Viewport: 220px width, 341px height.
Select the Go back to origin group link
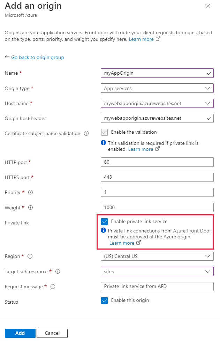(x=37, y=57)
